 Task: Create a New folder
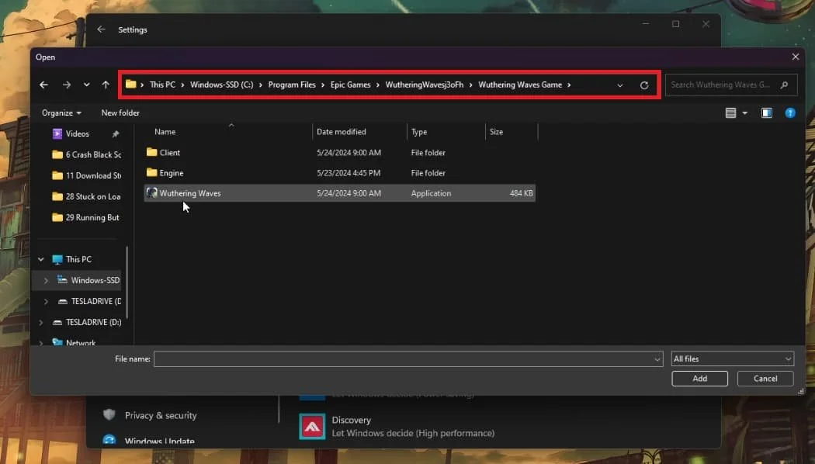pos(120,113)
